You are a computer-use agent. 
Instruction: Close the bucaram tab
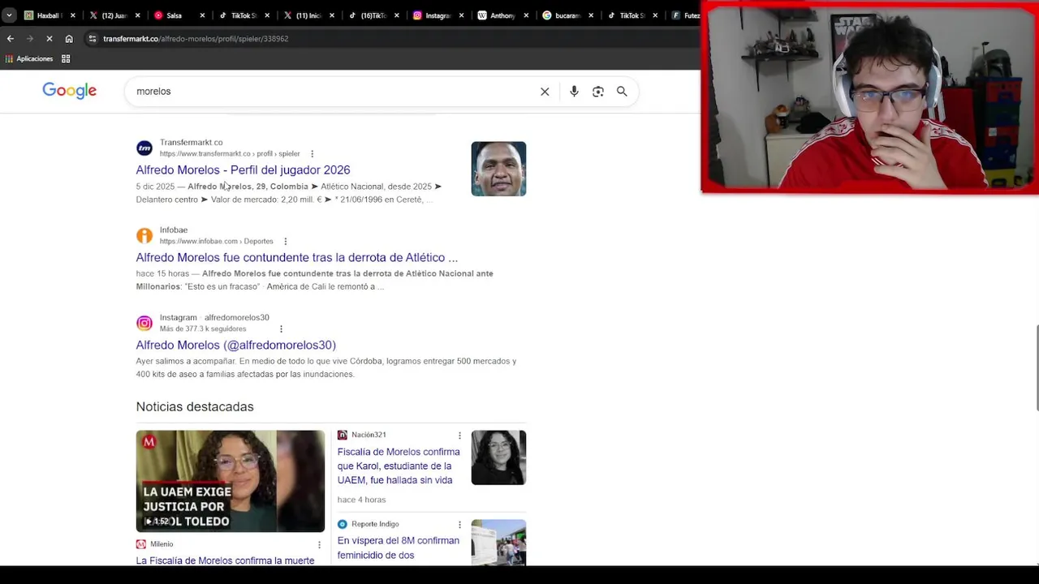[x=591, y=15]
